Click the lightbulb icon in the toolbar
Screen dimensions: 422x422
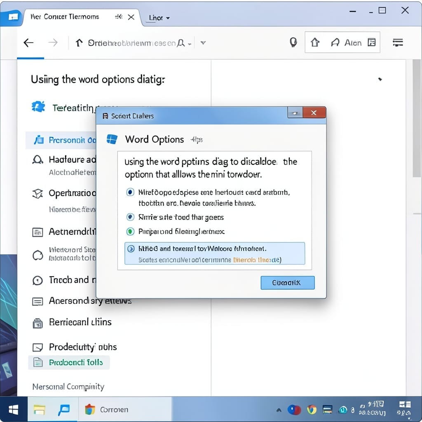[293, 42]
